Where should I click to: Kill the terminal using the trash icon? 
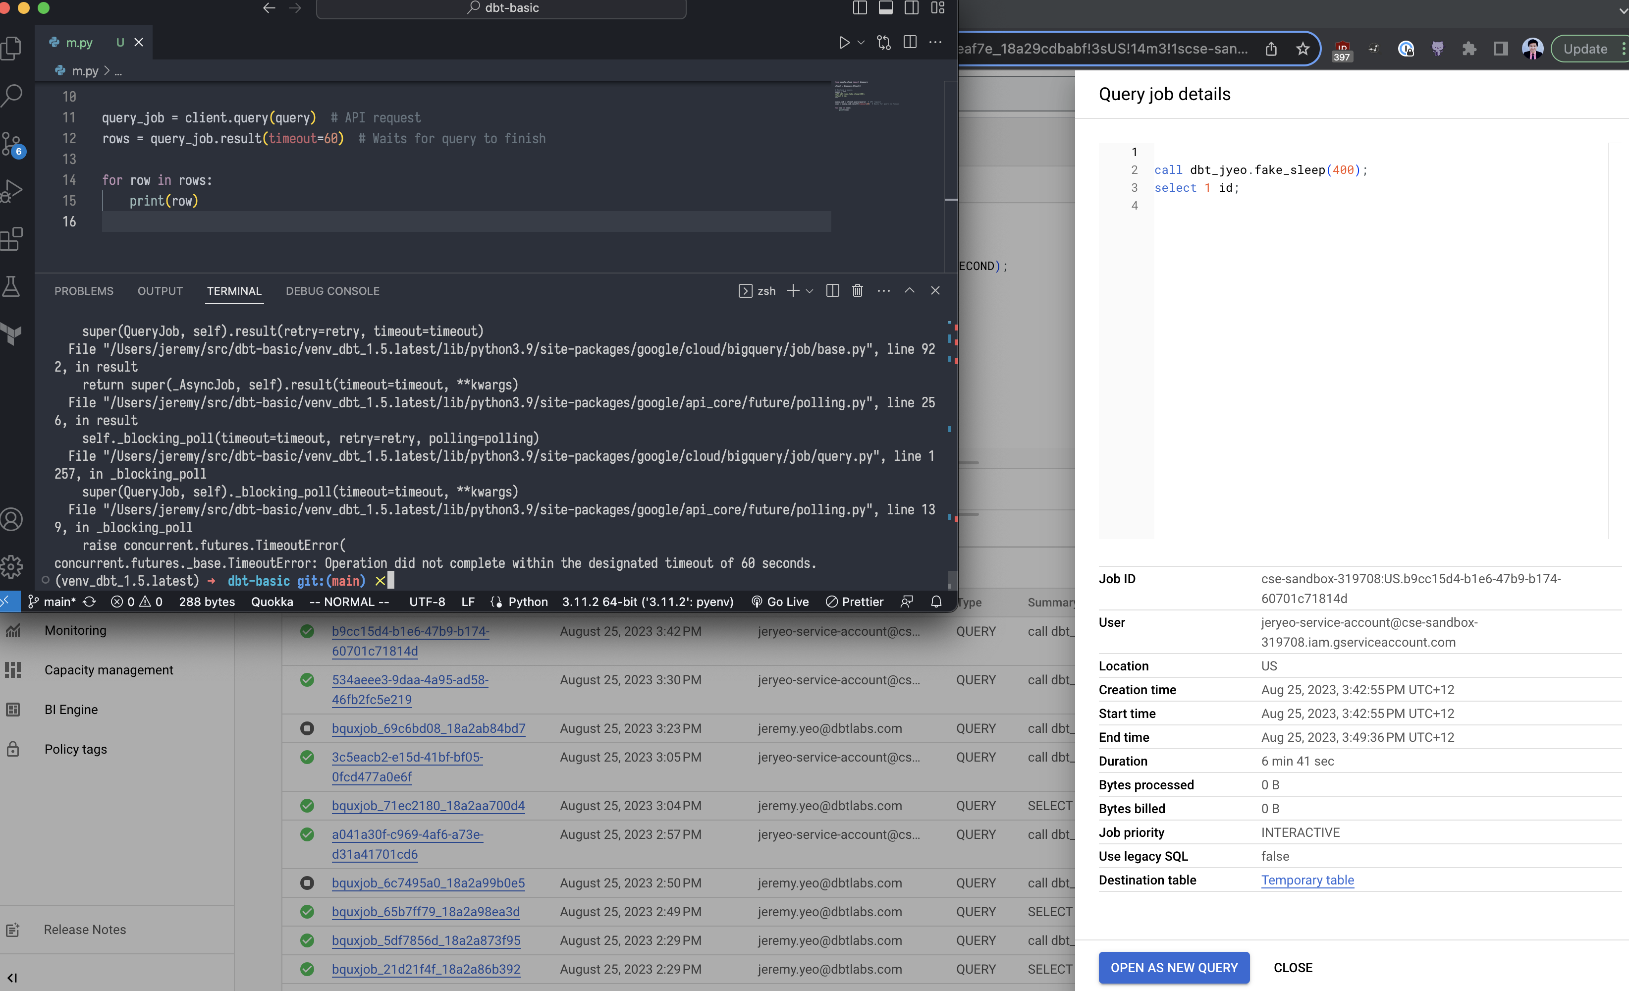coord(858,291)
